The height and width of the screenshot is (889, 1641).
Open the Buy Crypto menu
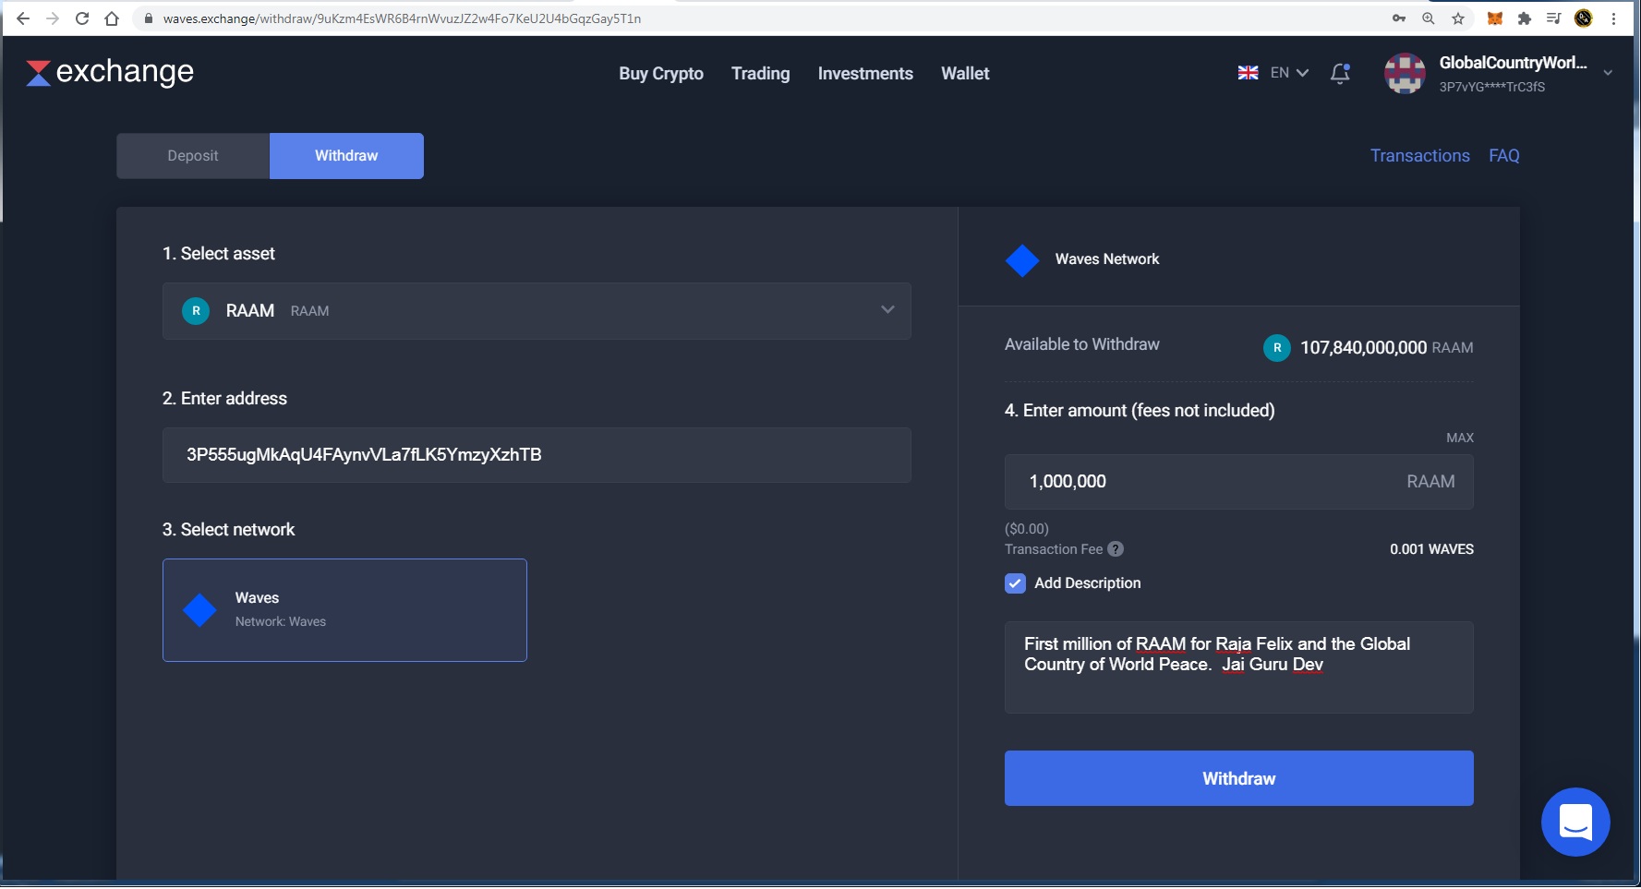coord(661,74)
